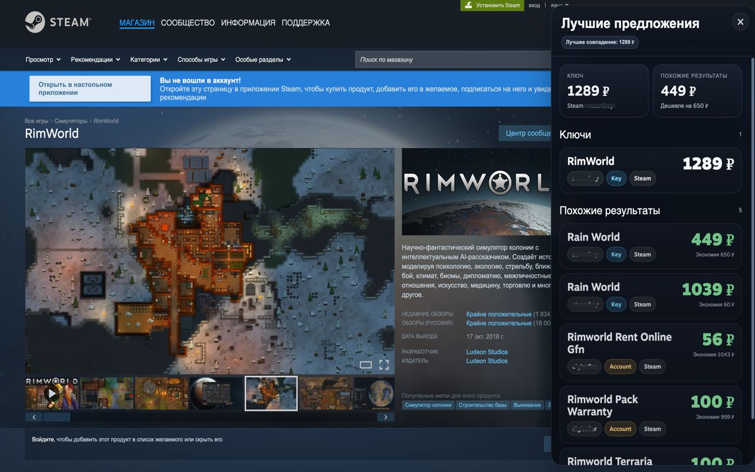This screenshot has width=755, height=472.
Task: Click the main RimWorld colony screenshot
Action: point(209,261)
